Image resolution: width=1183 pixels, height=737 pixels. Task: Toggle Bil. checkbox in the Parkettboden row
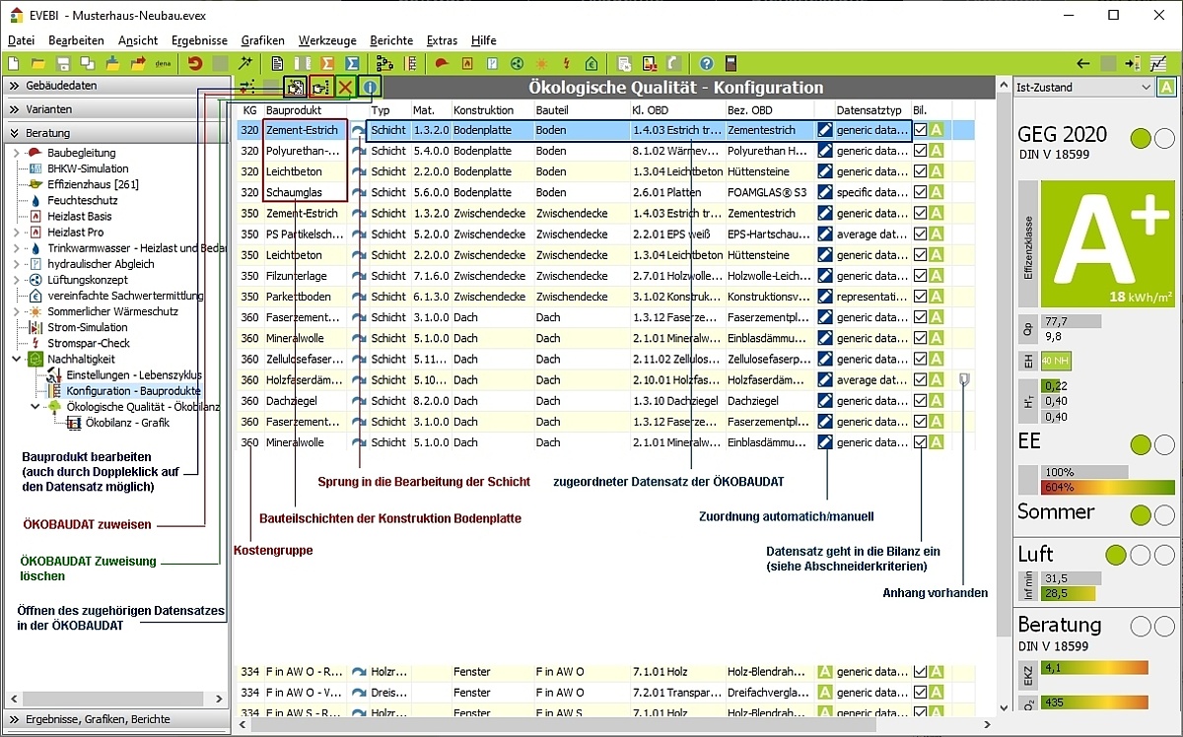(920, 297)
